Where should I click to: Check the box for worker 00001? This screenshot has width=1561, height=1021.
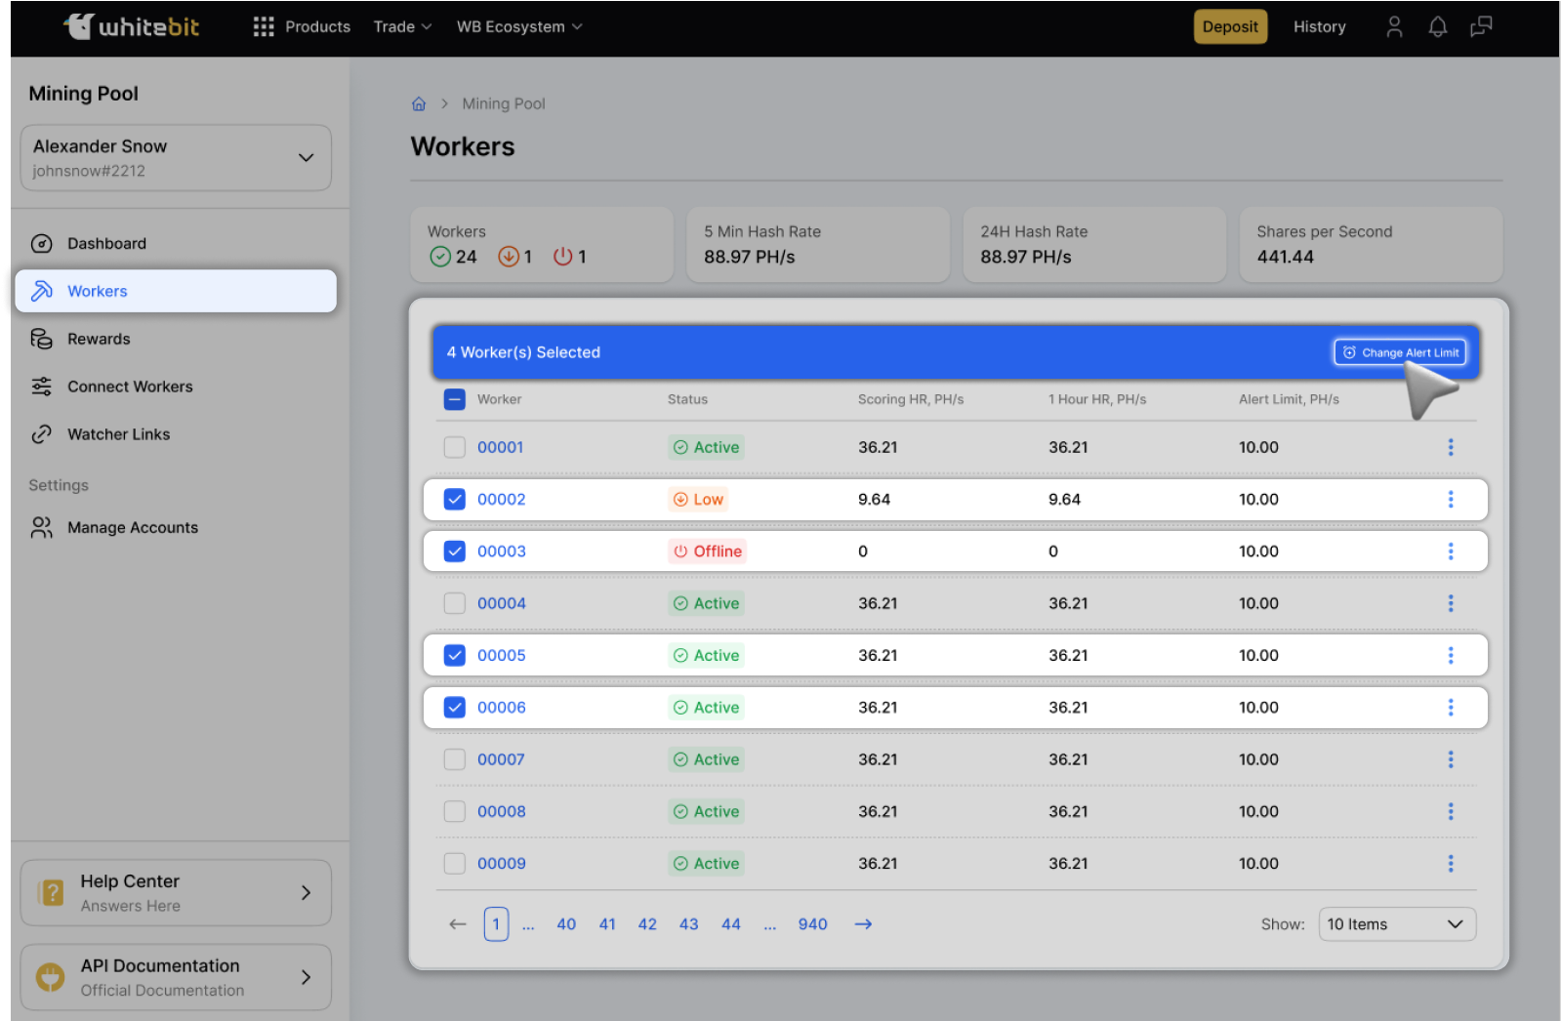click(455, 447)
